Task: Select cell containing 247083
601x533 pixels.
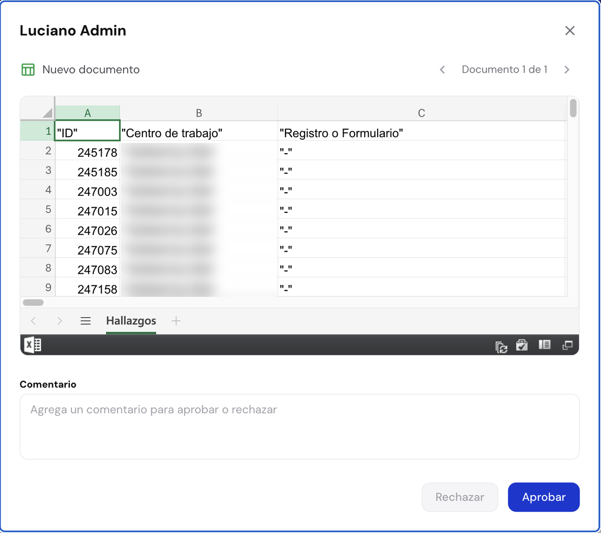Action: [x=88, y=268]
